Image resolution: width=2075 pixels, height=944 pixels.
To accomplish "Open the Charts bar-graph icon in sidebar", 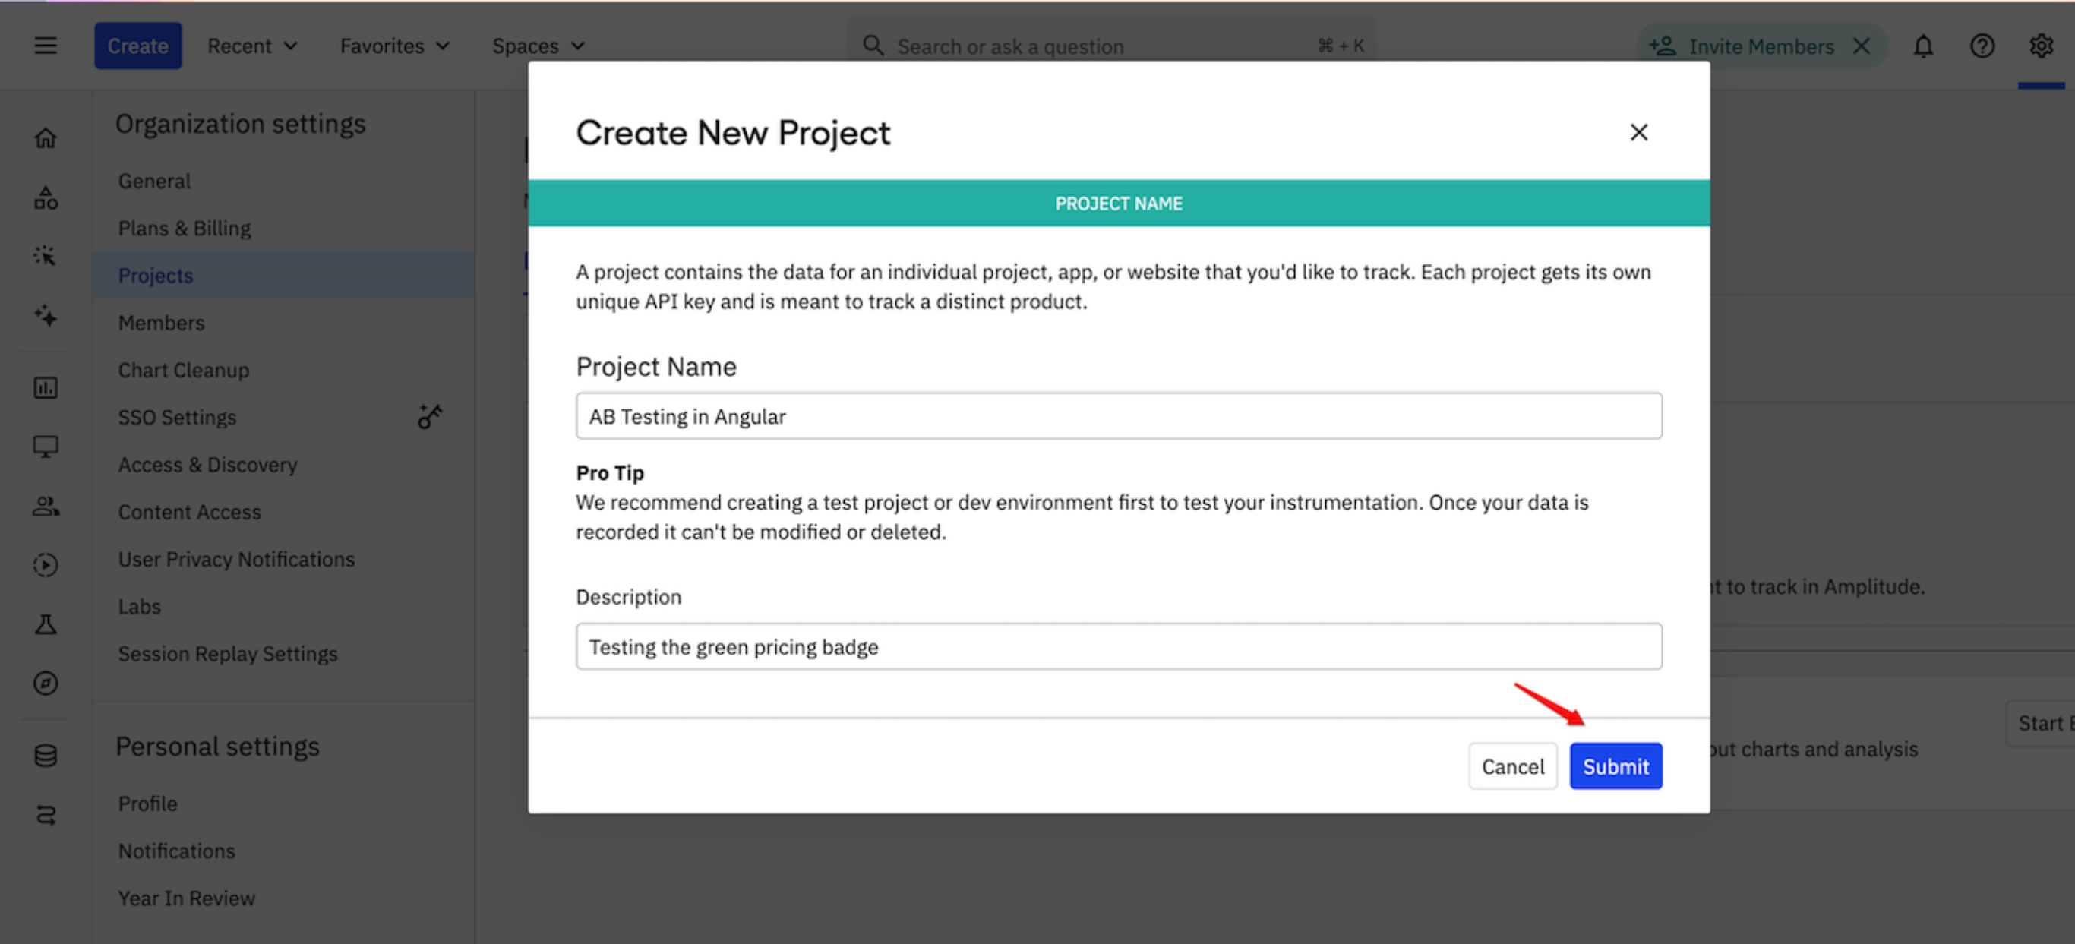I will pyautogui.click(x=46, y=387).
